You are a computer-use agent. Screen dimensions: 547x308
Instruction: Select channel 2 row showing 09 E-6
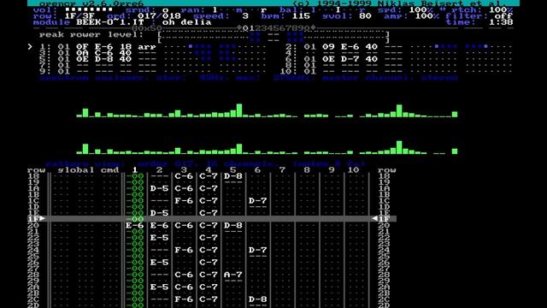(x=399, y=47)
